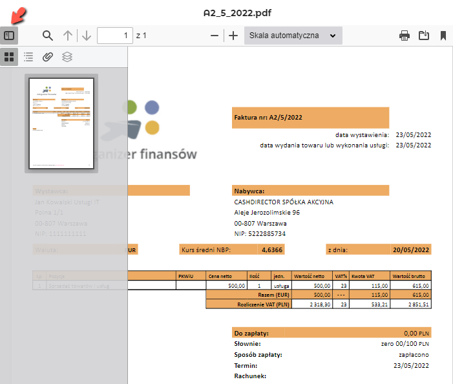This screenshot has height=384, width=453.
Task: Click the 'data wystawienia:' label
Action: coord(362,135)
